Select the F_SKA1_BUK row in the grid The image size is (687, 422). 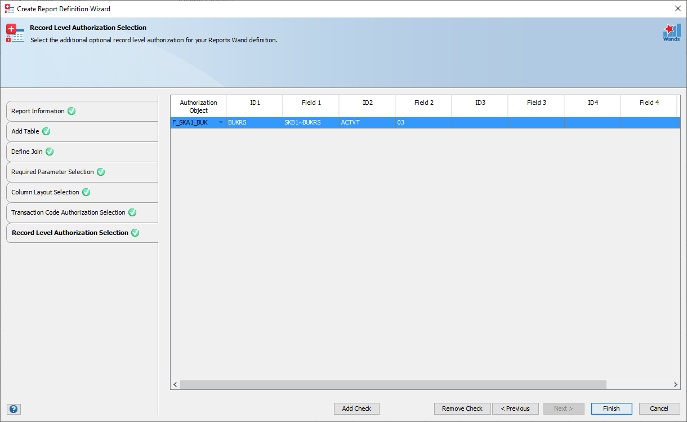pos(367,122)
